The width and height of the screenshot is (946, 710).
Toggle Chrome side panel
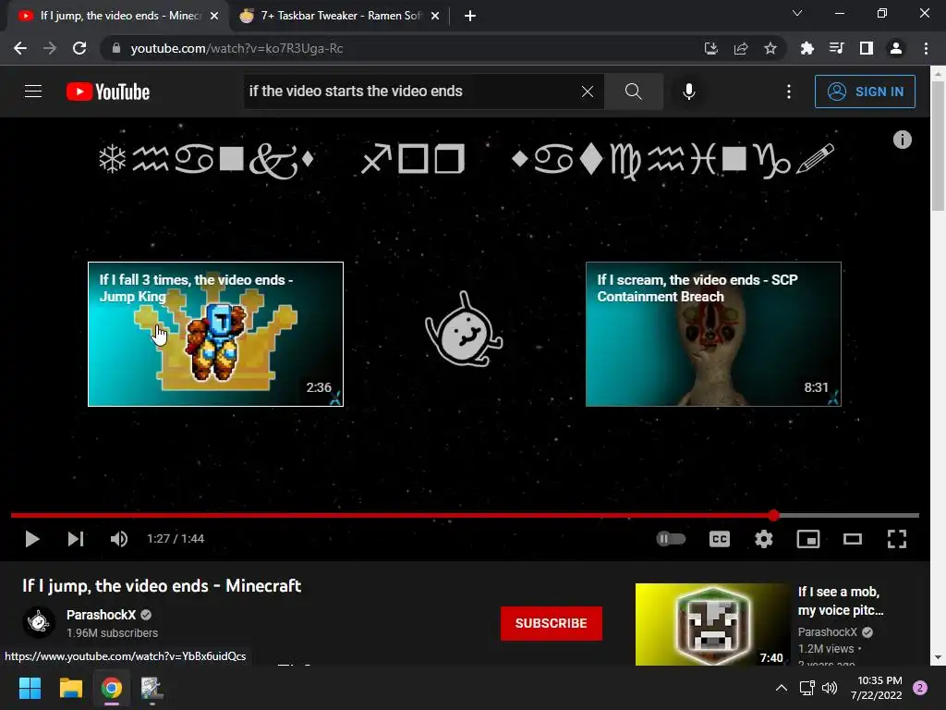click(x=867, y=48)
